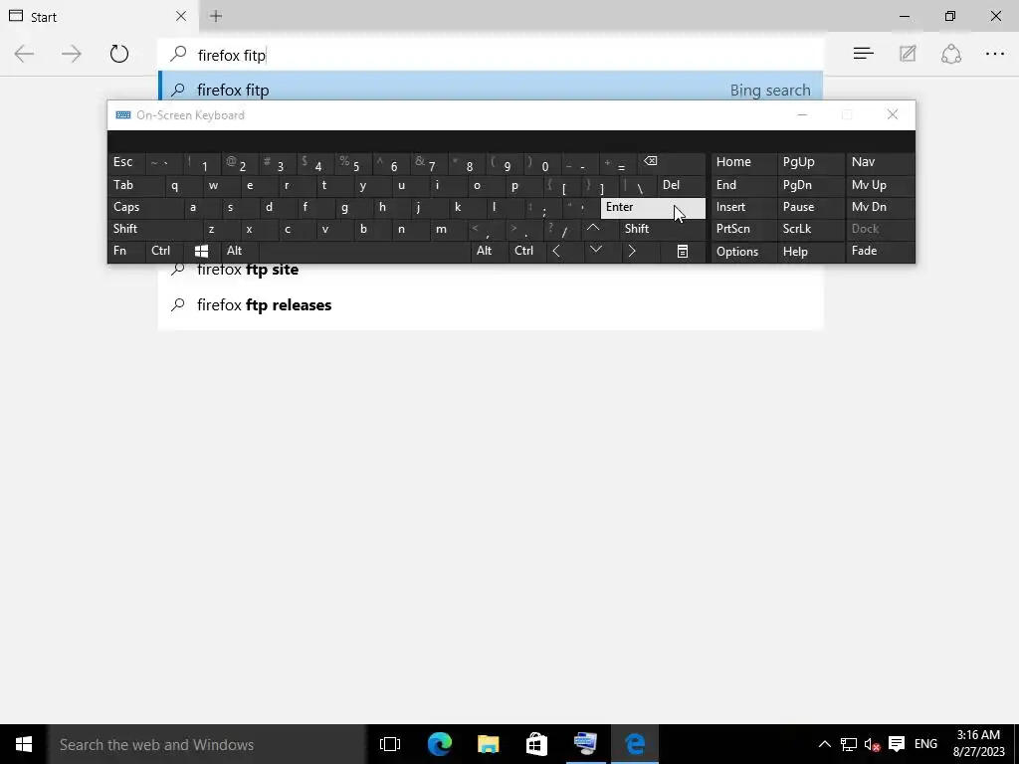The image size is (1019, 764).
Task: Click the PgUp key
Action: pos(810,162)
